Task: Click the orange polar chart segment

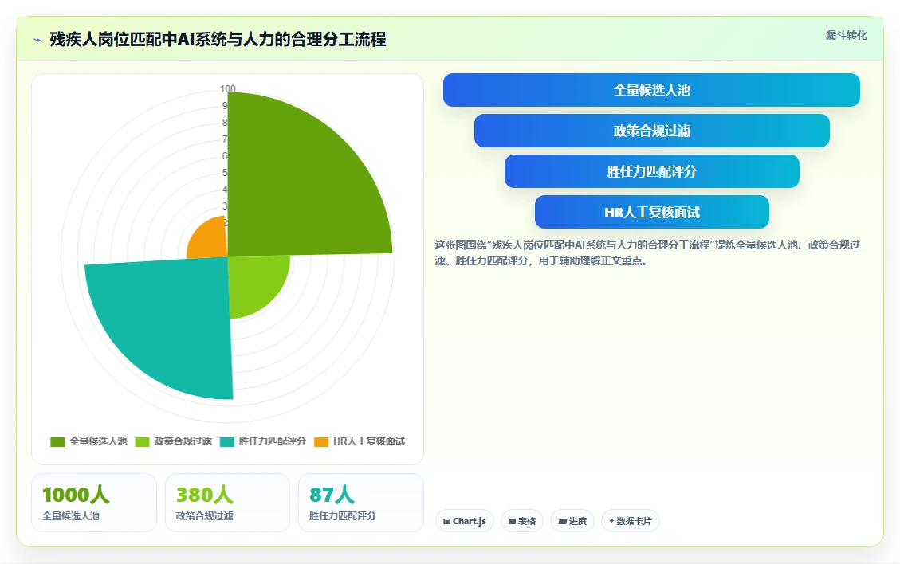Action: point(211,241)
